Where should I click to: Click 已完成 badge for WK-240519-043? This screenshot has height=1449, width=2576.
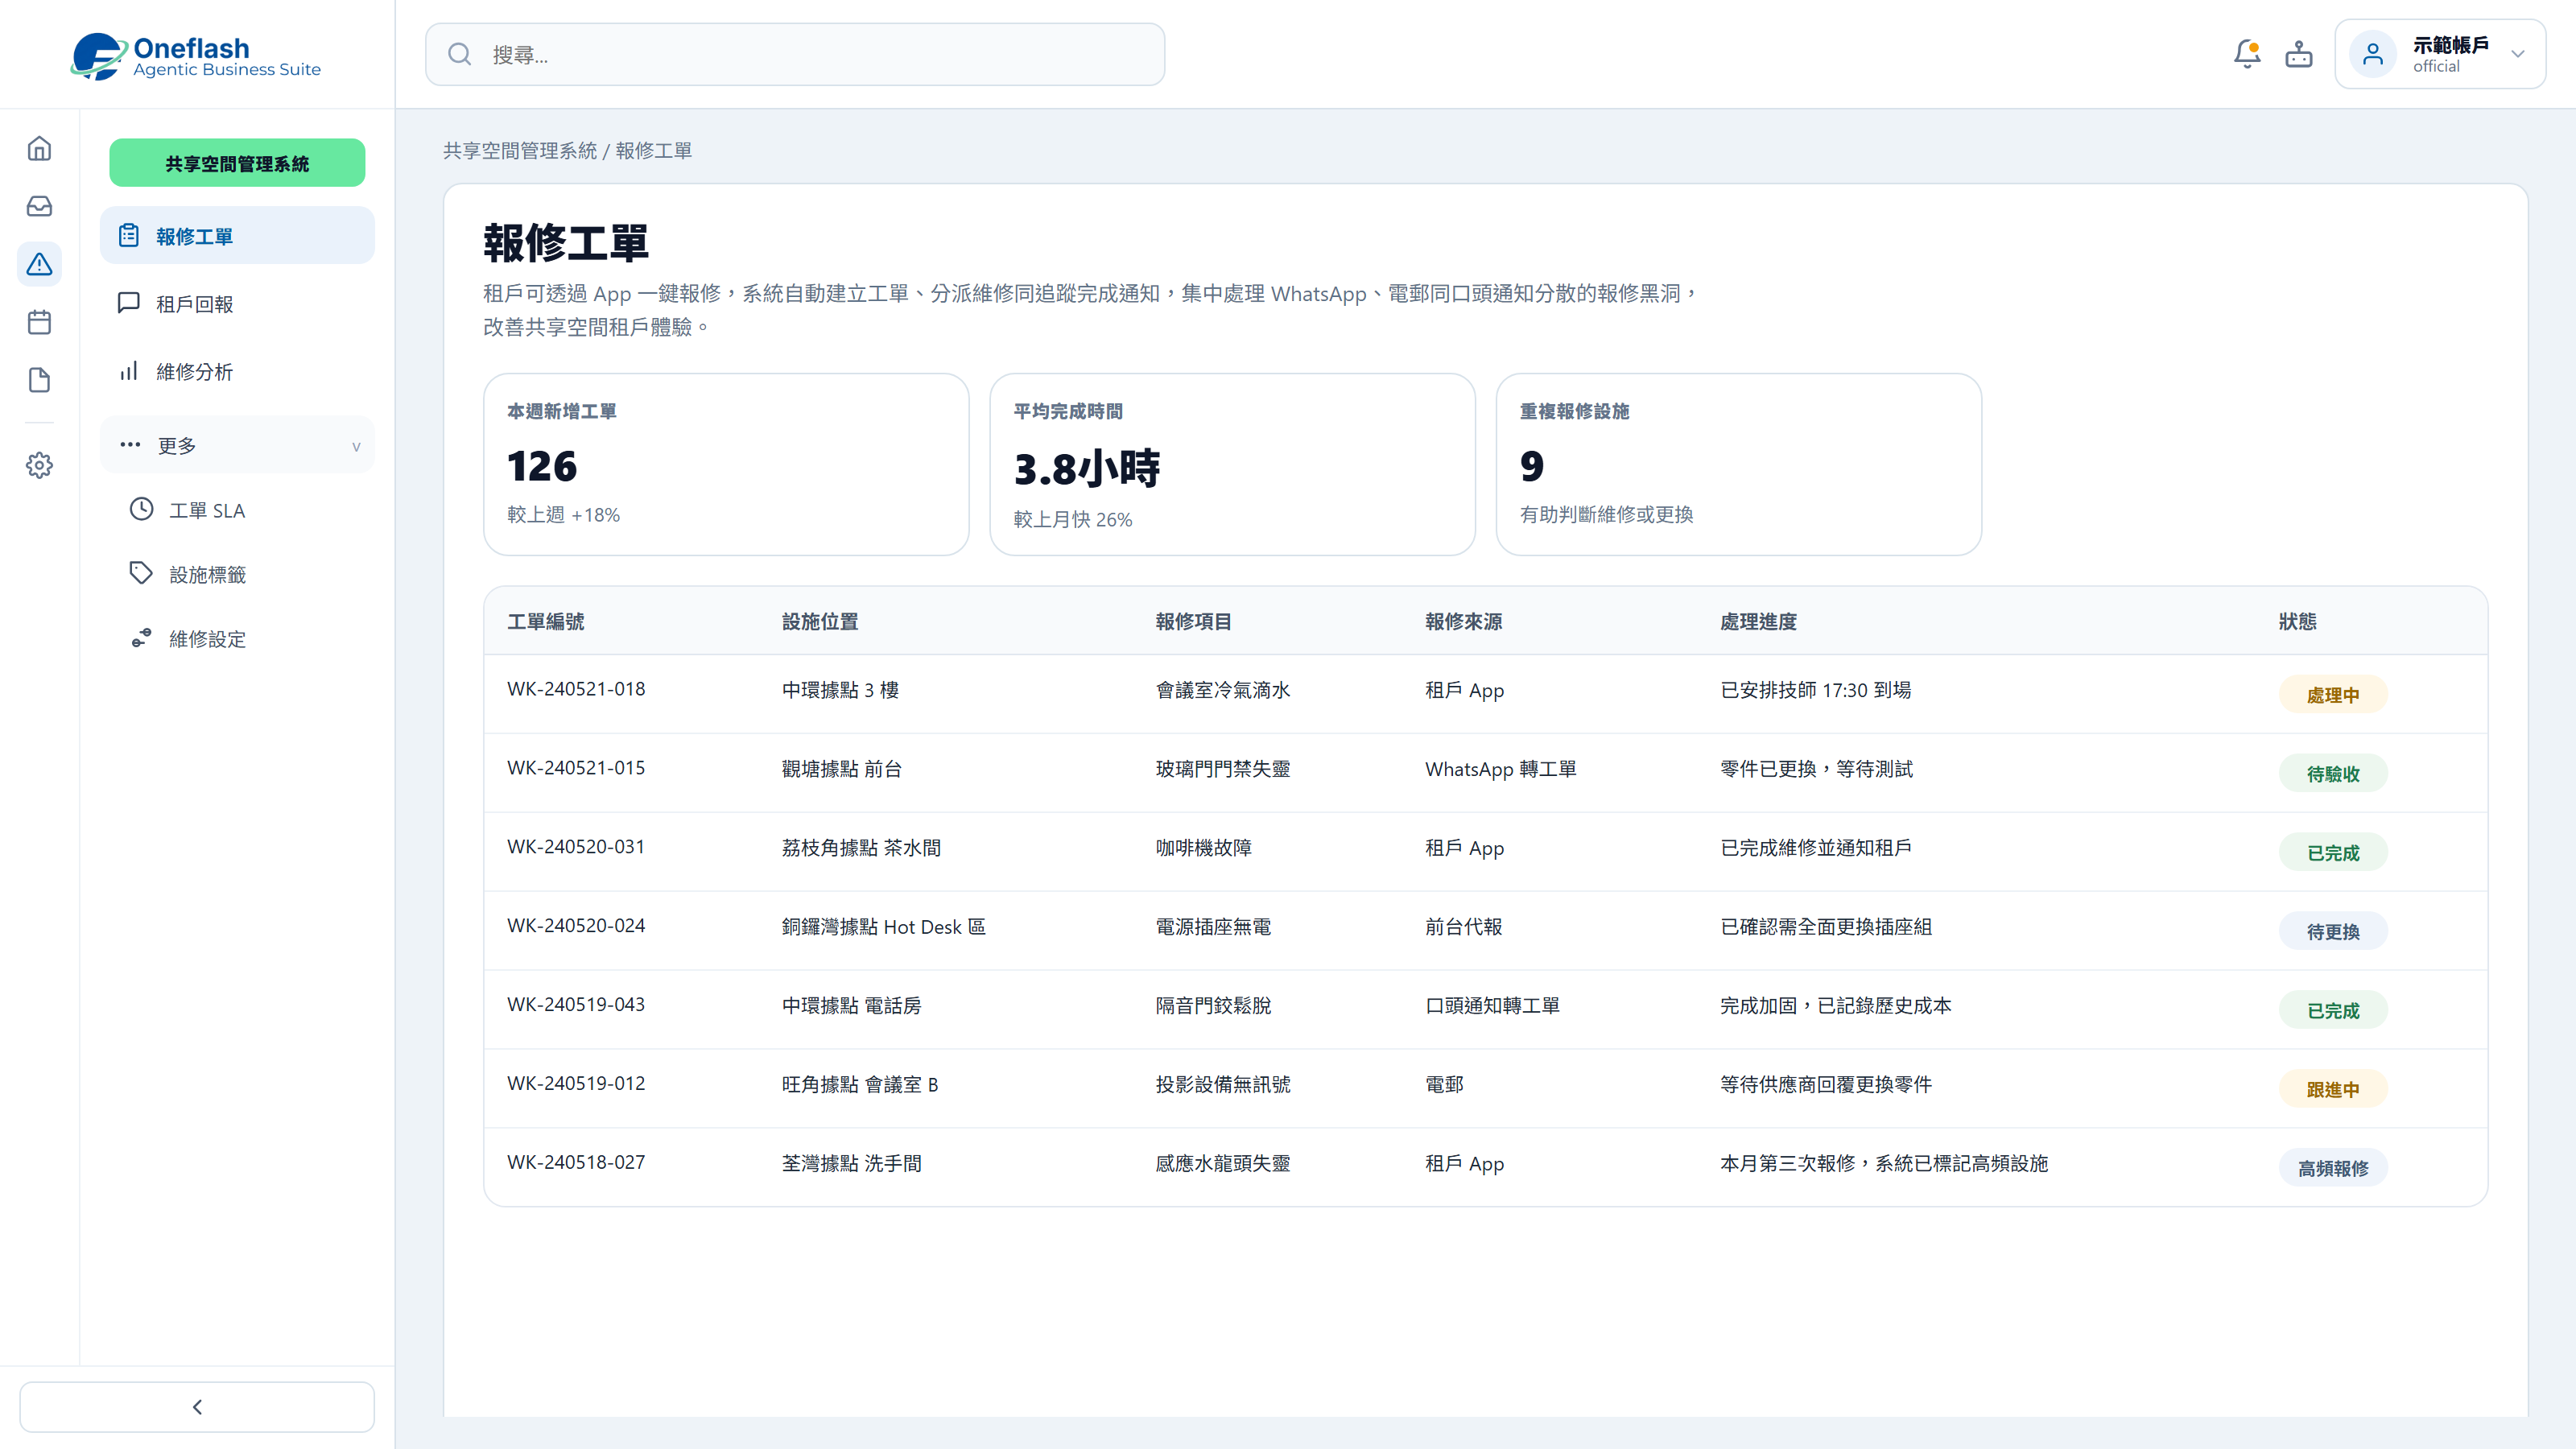point(2333,1010)
